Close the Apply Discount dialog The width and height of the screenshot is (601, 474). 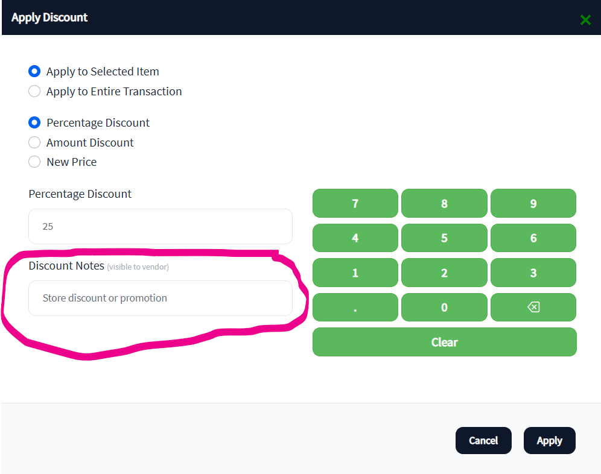coord(585,20)
